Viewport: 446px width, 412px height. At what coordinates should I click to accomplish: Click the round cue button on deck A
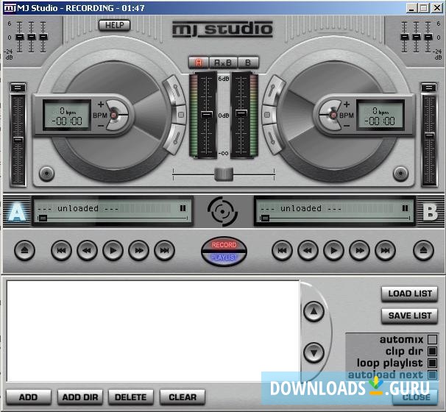coord(46,173)
